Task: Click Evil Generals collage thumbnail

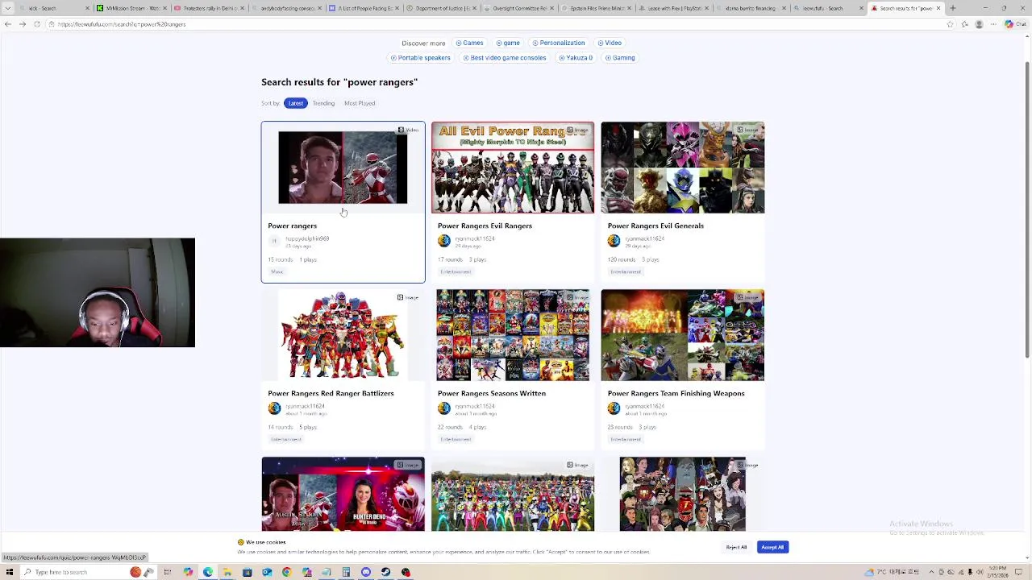Action: 683,168
